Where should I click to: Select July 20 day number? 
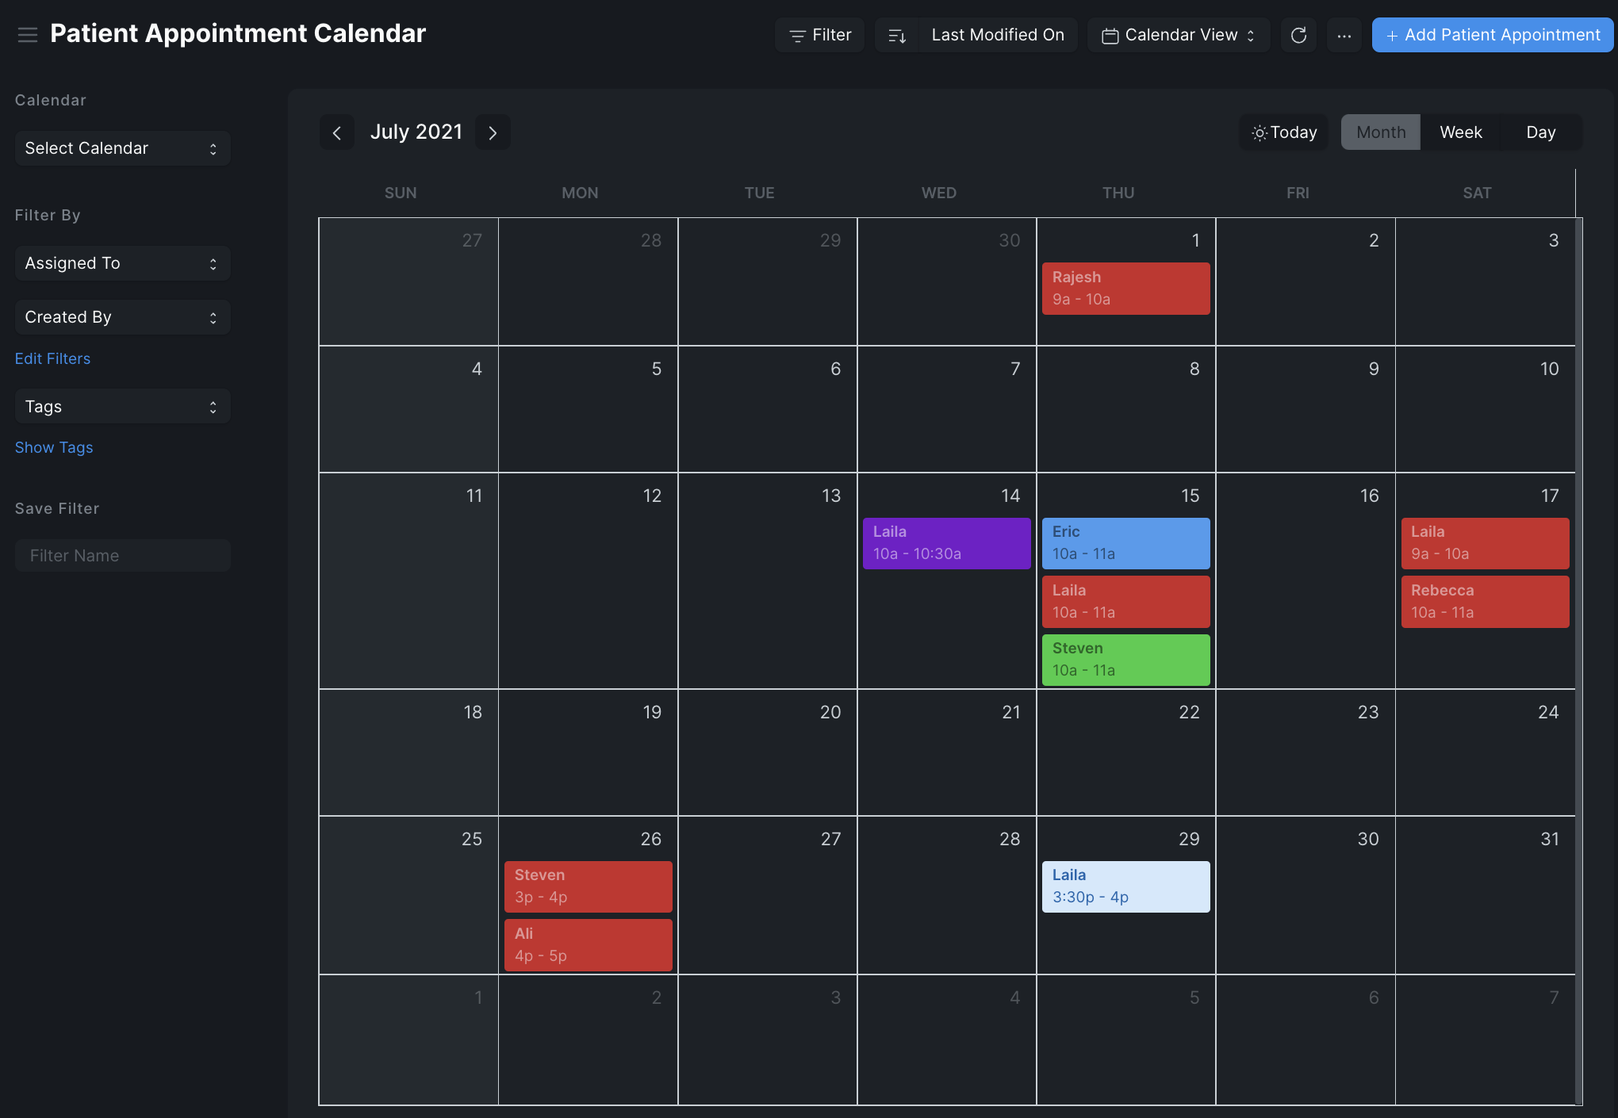tap(830, 713)
